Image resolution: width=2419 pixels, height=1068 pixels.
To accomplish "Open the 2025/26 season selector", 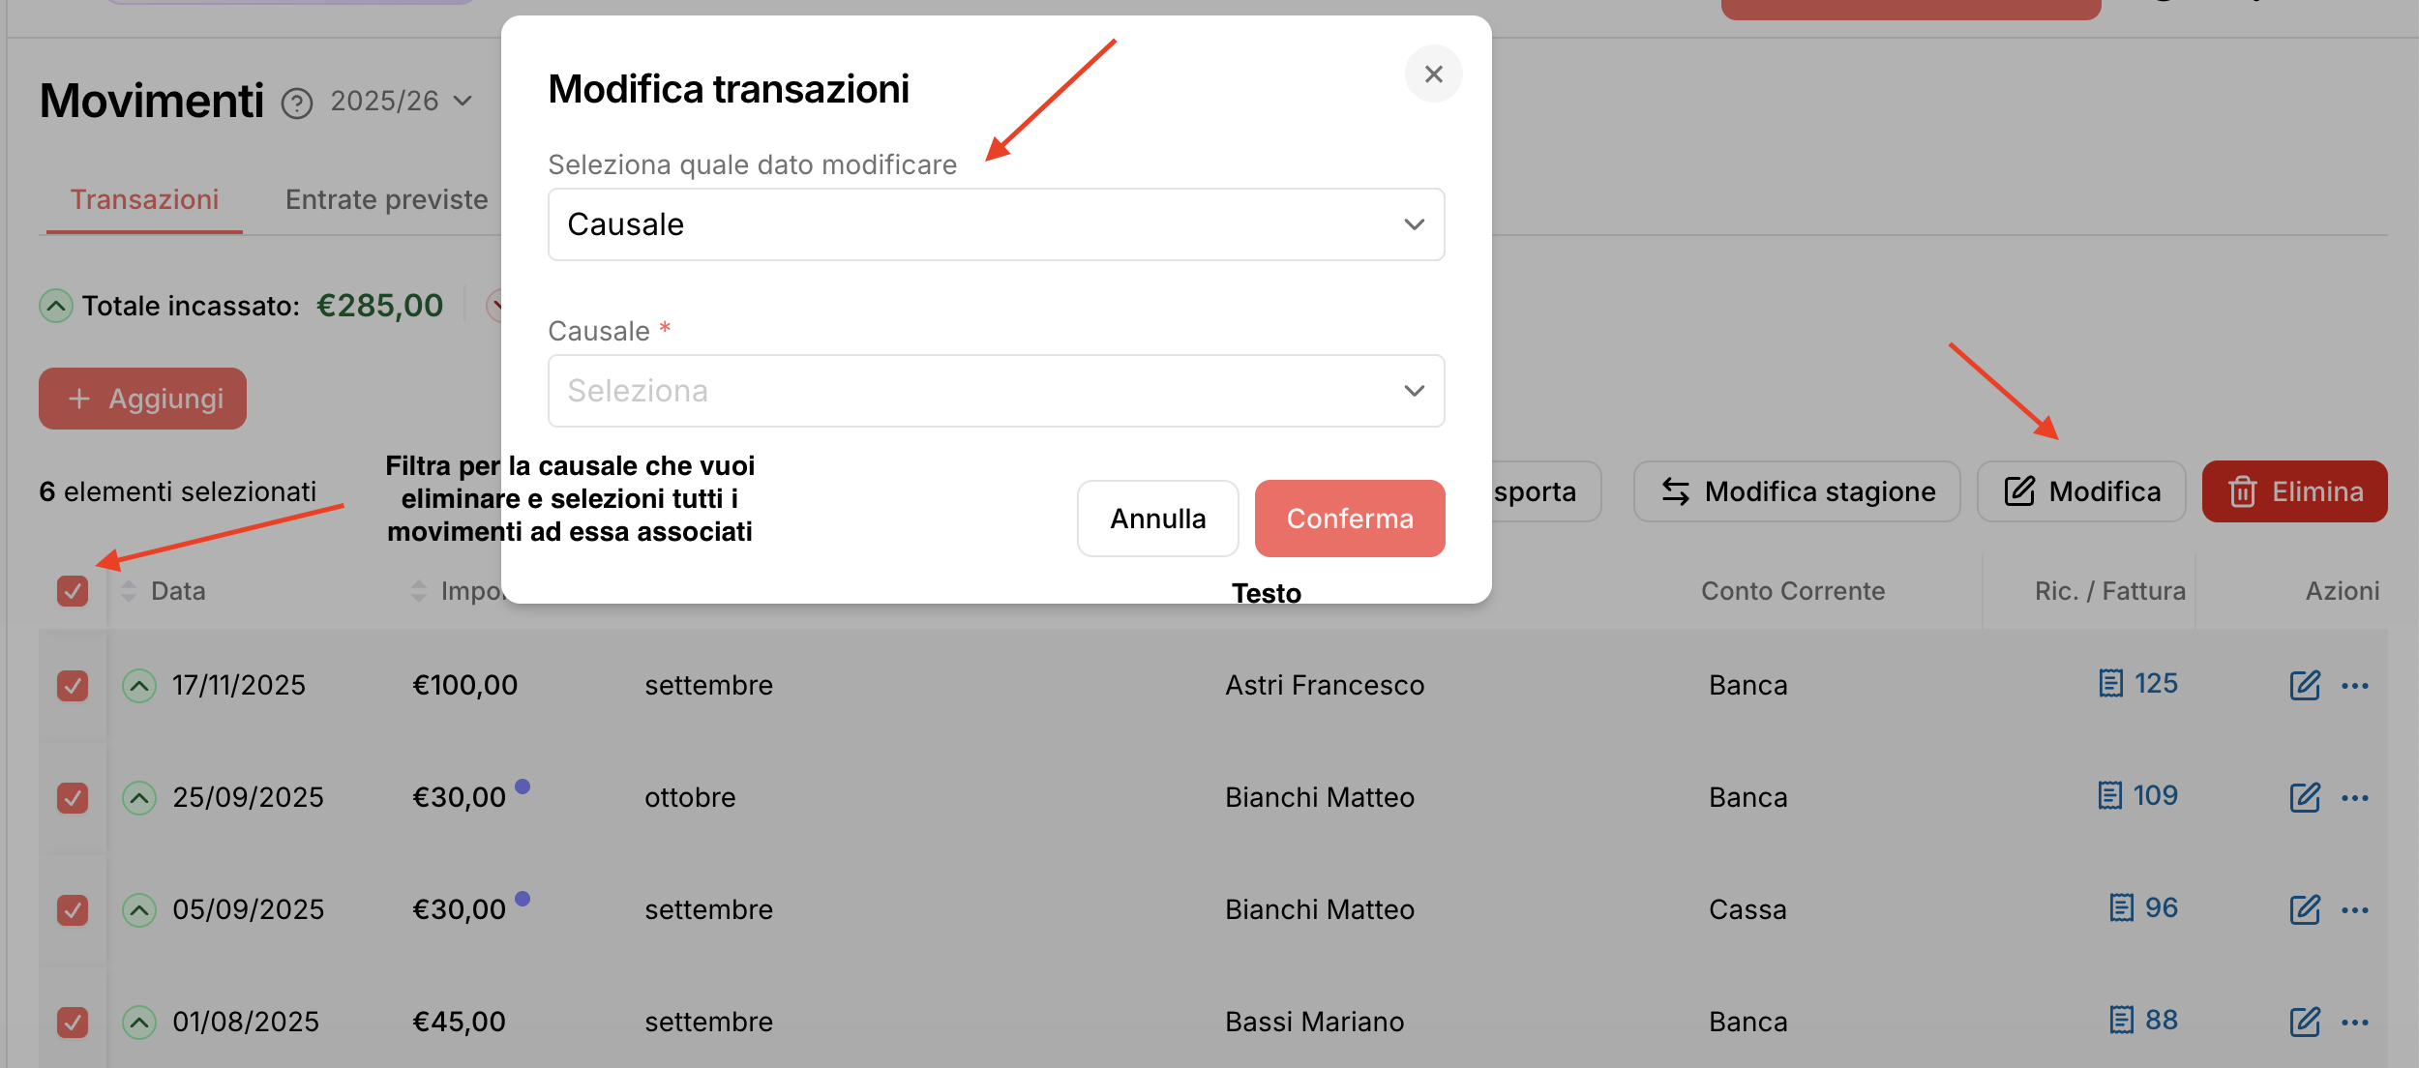I will 401,101.
